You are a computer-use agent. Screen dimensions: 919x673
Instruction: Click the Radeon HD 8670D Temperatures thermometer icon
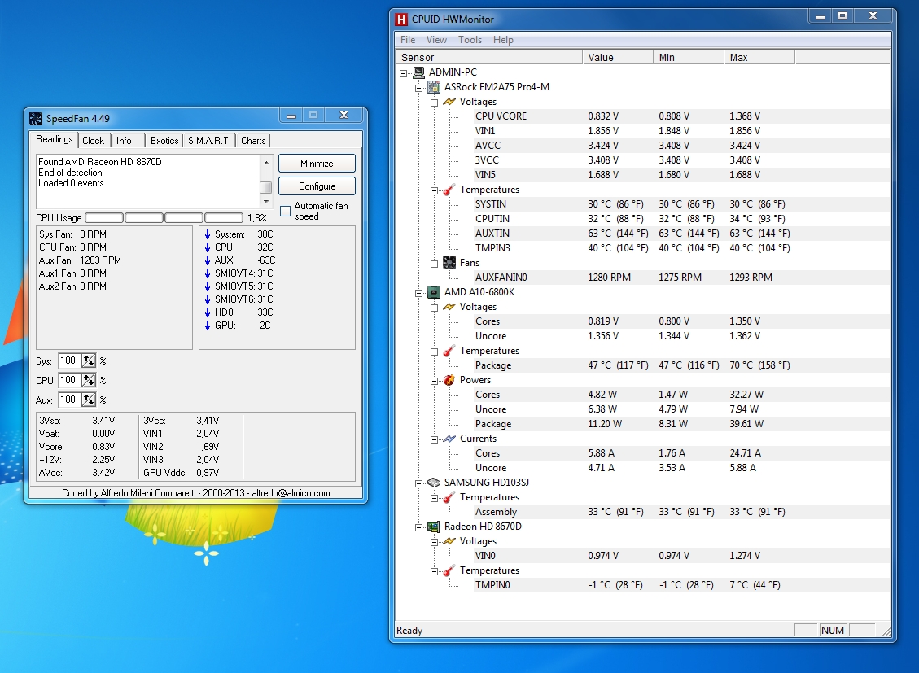pos(449,570)
